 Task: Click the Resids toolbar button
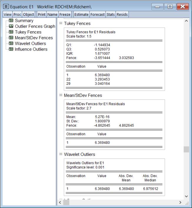click(122, 14)
